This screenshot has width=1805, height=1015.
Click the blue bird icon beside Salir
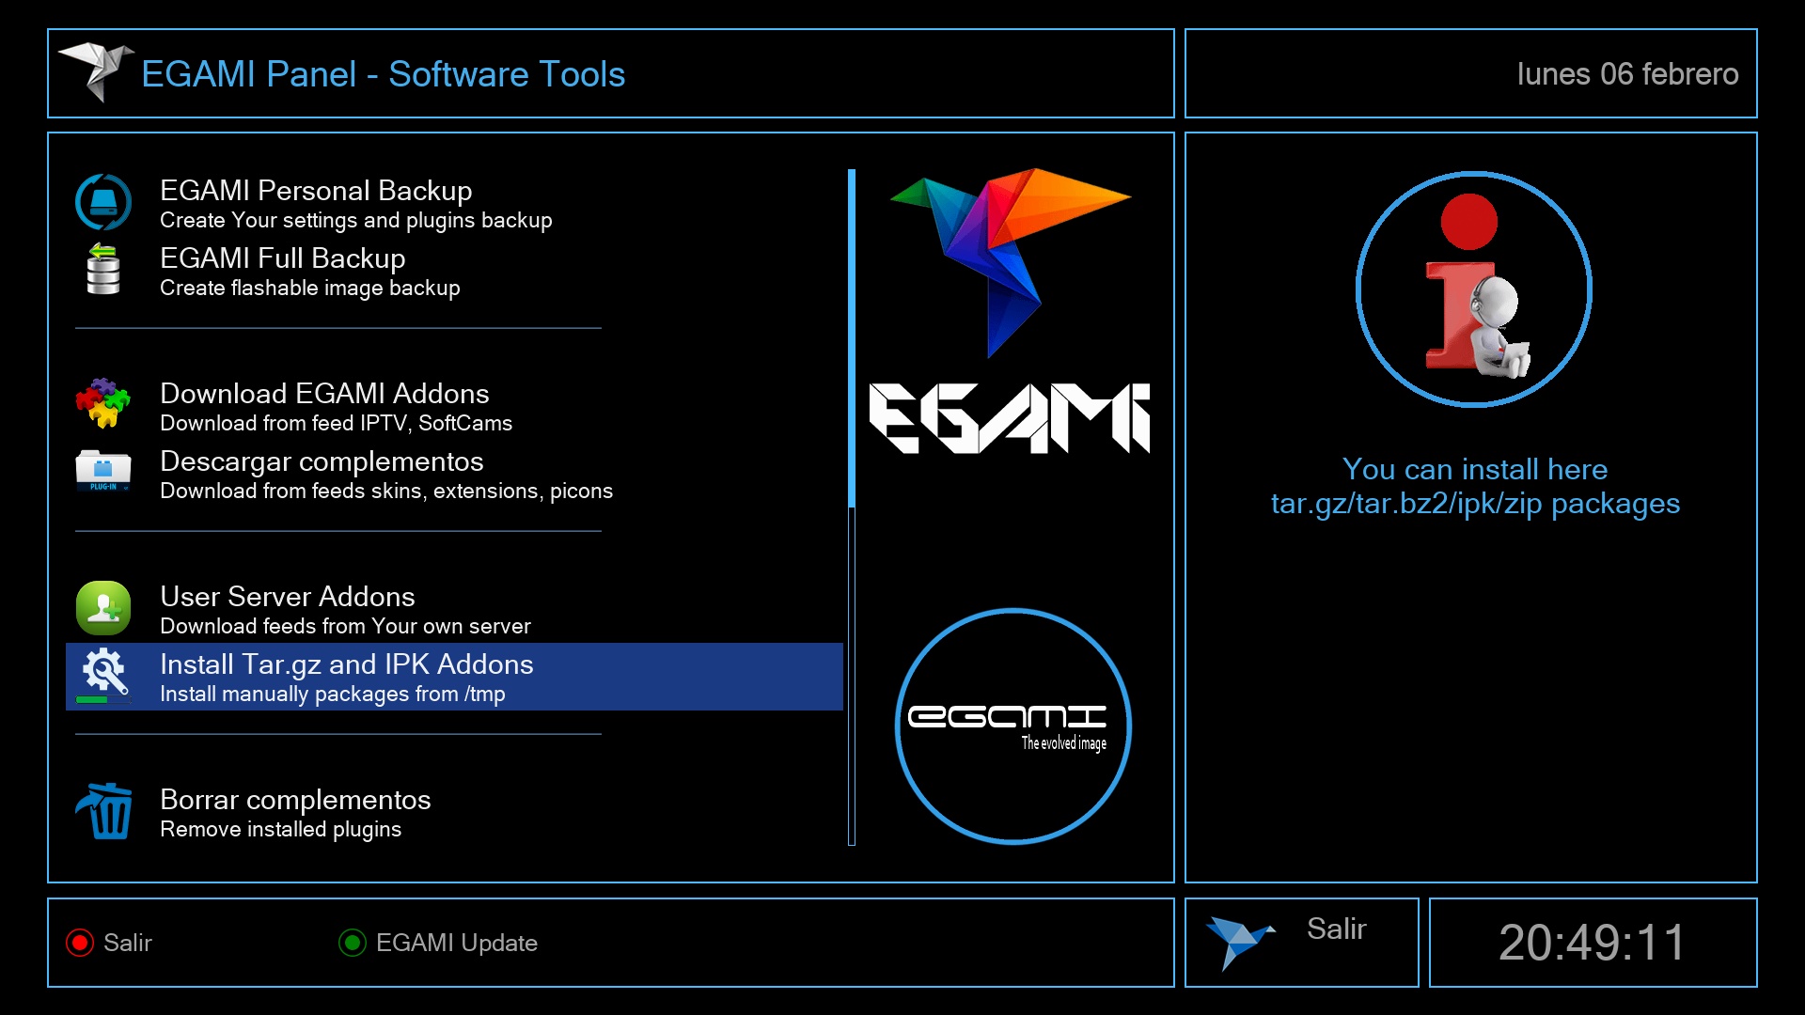click(1239, 942)
